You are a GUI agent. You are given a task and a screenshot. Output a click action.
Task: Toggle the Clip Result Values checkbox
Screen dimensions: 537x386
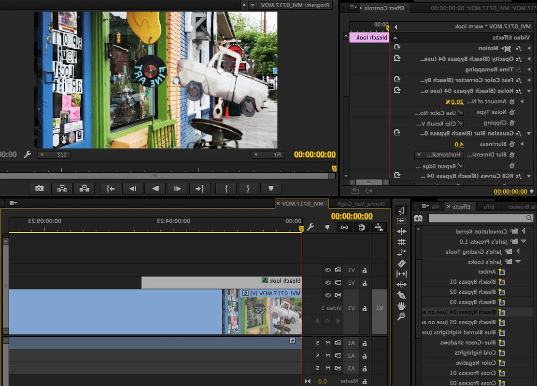pos(461,123)
